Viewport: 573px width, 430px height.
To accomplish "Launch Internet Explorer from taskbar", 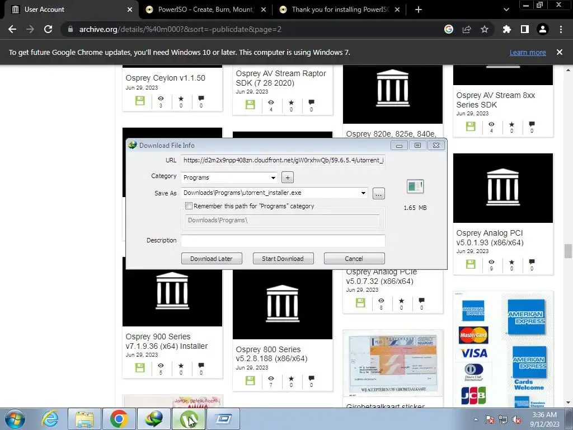I will pos(50,419).
